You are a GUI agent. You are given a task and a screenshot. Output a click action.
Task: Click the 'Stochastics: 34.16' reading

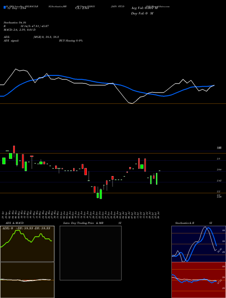(15, 23)
